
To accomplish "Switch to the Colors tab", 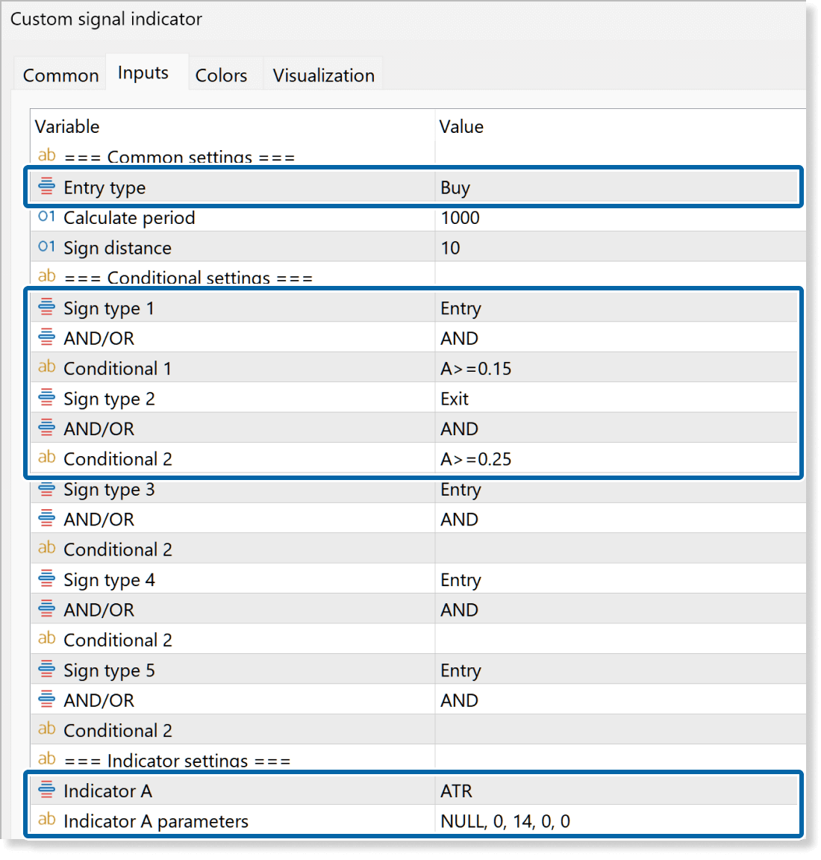I will 221,75.
